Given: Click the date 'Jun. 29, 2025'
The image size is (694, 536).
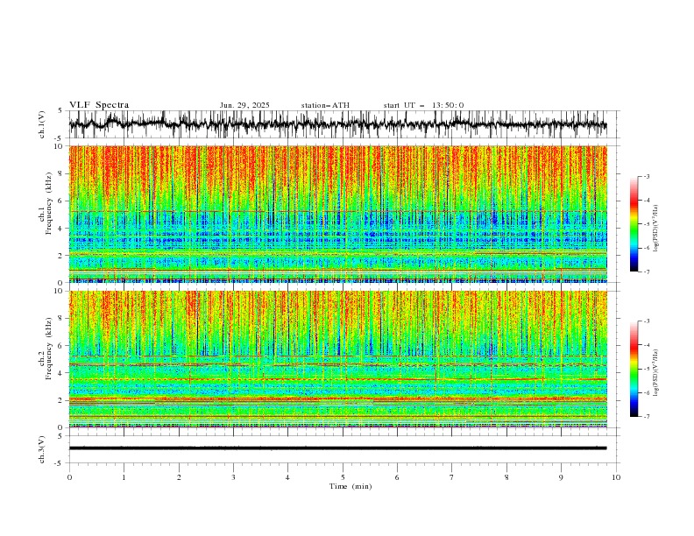Looking at the screenshot, I should coord(244,105).
